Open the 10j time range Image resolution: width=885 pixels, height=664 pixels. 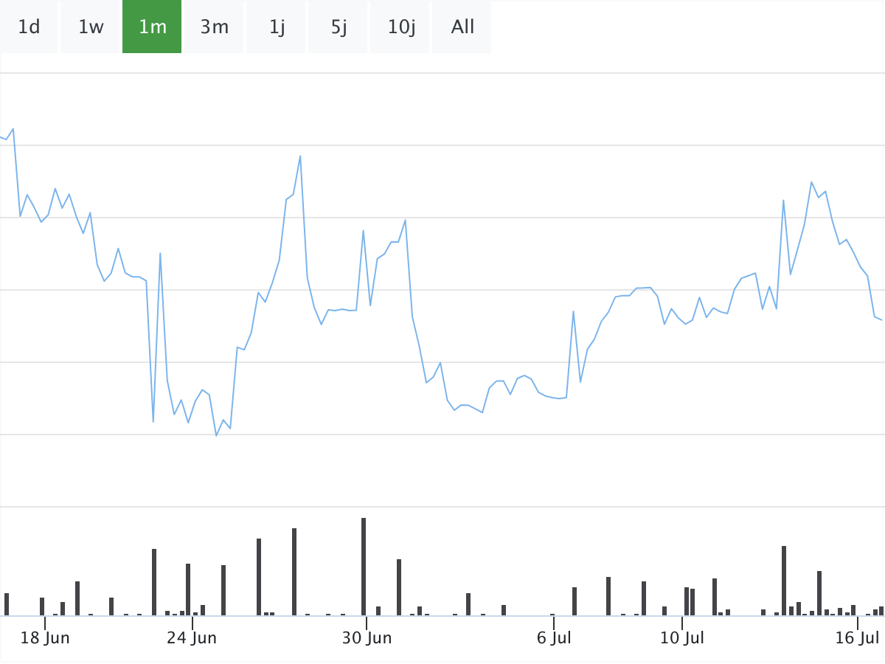pyautogui.click(x=400, y=27)
